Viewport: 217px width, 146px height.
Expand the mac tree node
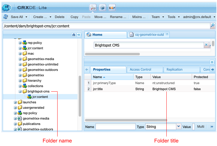pyautogui.click(x=20, y=53)
